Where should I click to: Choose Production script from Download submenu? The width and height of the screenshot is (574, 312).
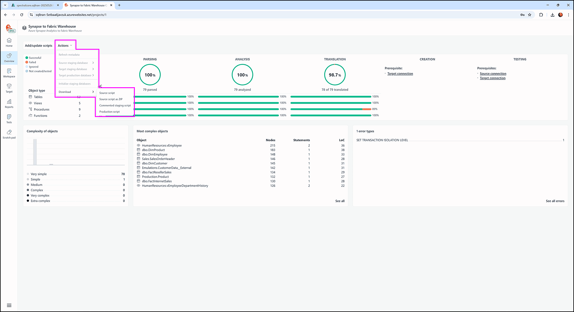click(x=109, y=112)
